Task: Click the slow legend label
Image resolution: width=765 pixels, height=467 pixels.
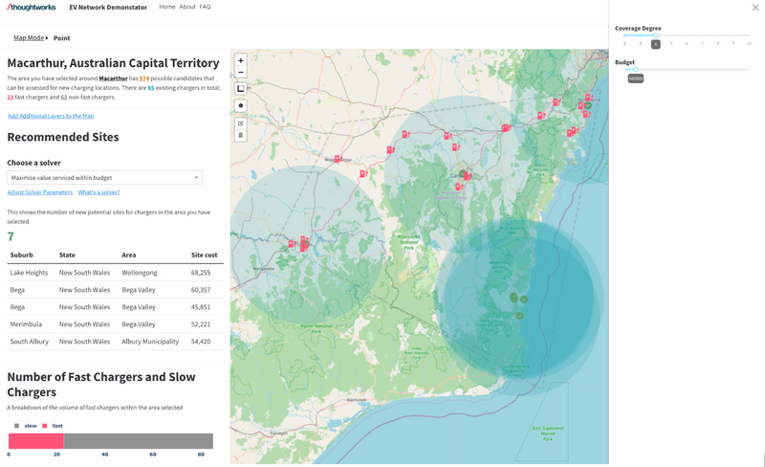Action: coord(31,426)
